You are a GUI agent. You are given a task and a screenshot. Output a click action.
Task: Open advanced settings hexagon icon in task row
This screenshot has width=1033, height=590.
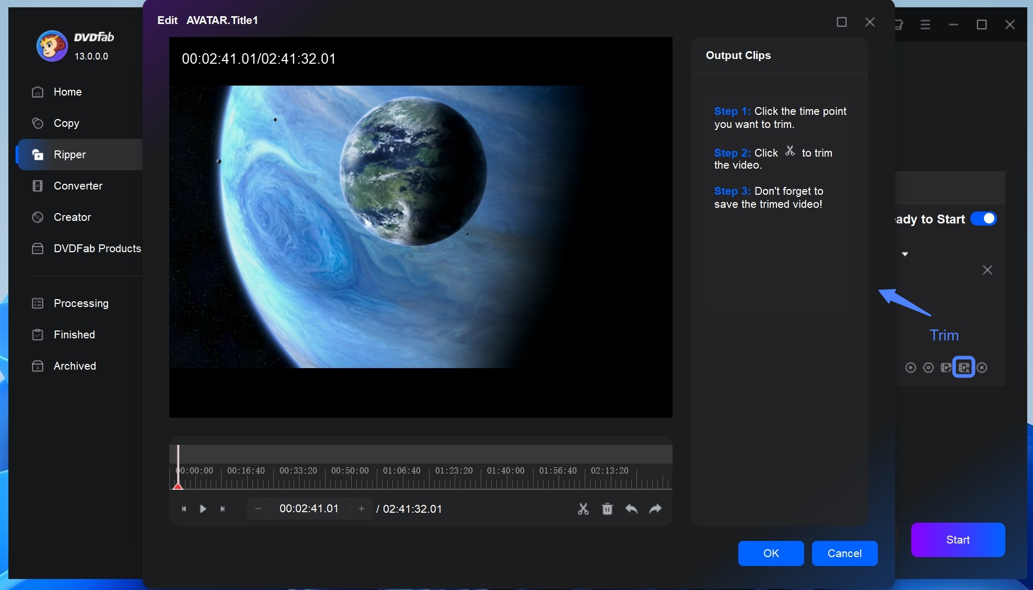click(x=928, y=368)
